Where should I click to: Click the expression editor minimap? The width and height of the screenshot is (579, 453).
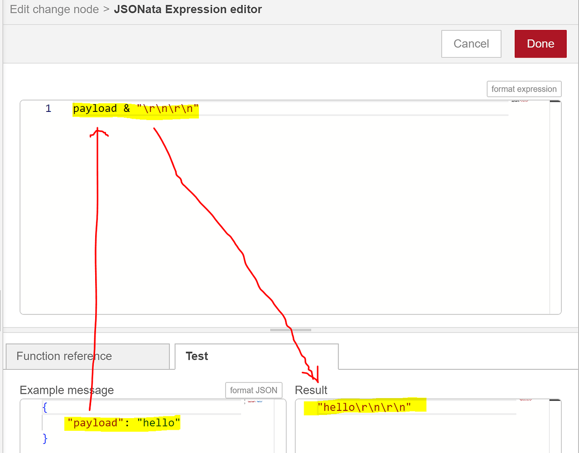[530, 207]
